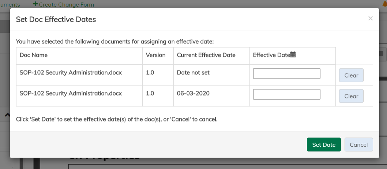Select SOP-102 doc name in 06-03-2020 row
The image size is (387, 169).
pos(71,93)
